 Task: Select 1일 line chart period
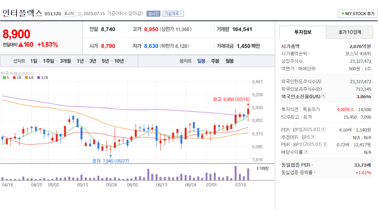click(34, 61)
